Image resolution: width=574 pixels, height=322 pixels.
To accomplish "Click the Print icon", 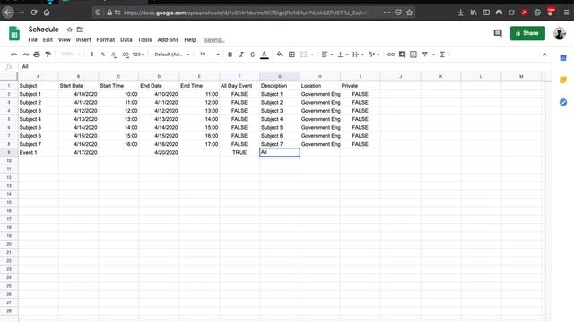I will point(37,55).
